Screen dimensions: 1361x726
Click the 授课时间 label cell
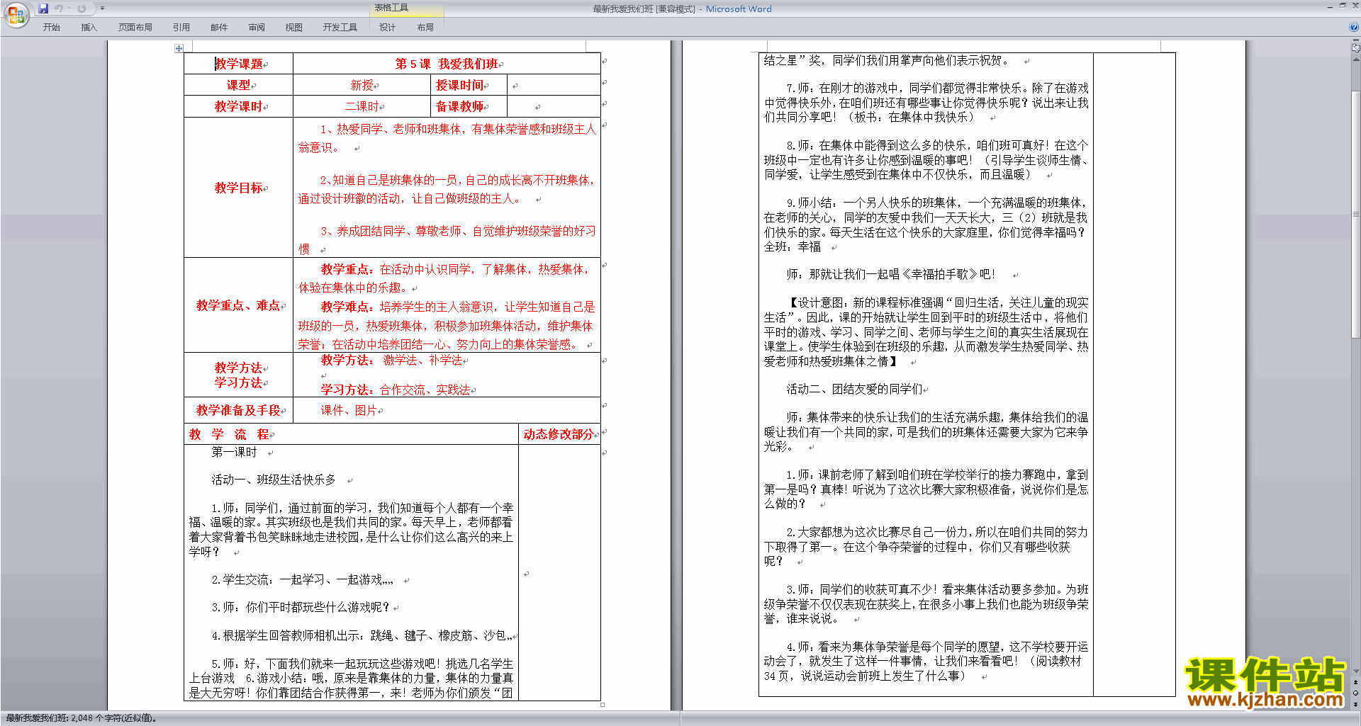469,85
